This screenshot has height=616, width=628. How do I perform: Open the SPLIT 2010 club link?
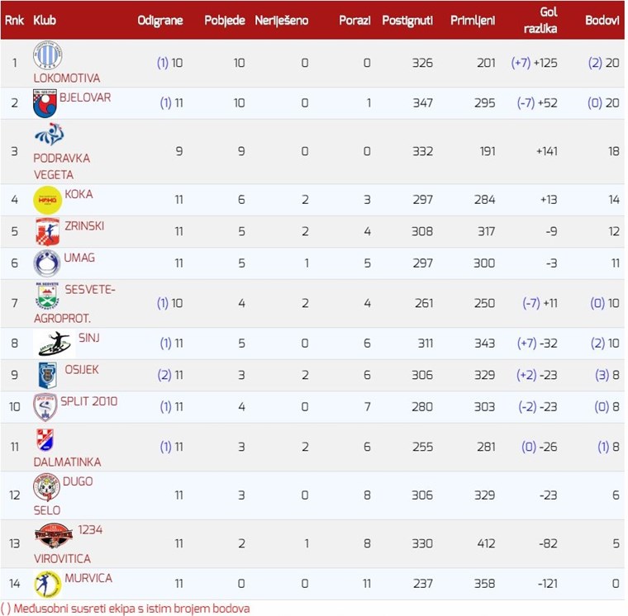91,401
